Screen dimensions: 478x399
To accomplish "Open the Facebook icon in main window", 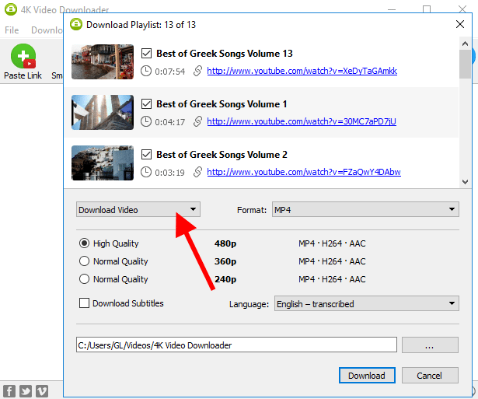I will click(x=9, y=391).
